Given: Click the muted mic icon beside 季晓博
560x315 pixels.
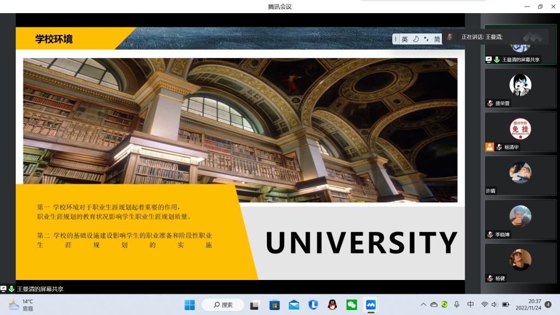Looking at the screenshot, I should click(490, 235).
